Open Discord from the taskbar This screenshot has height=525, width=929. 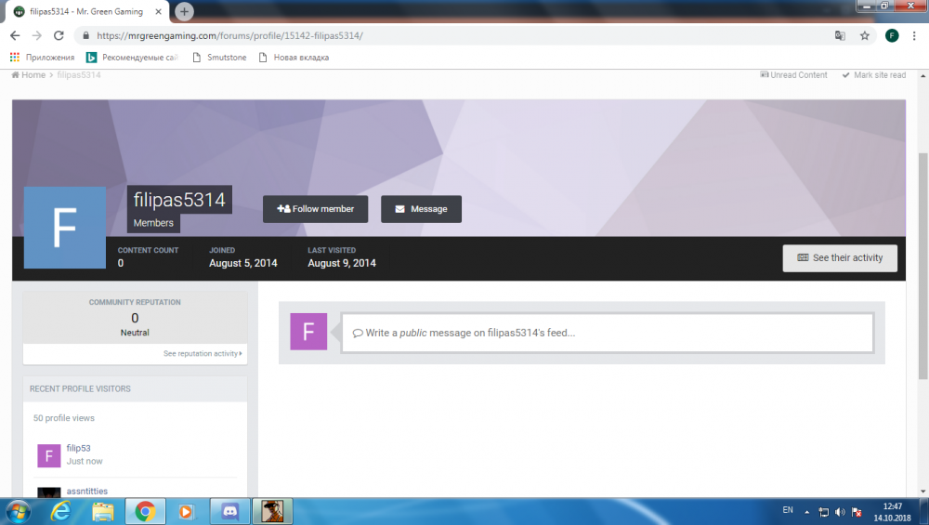pos(229,511)
